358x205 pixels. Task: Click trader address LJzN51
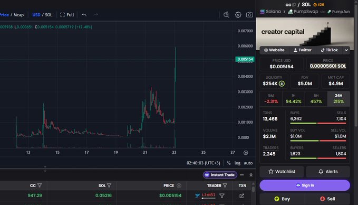(x=208, y=195)
